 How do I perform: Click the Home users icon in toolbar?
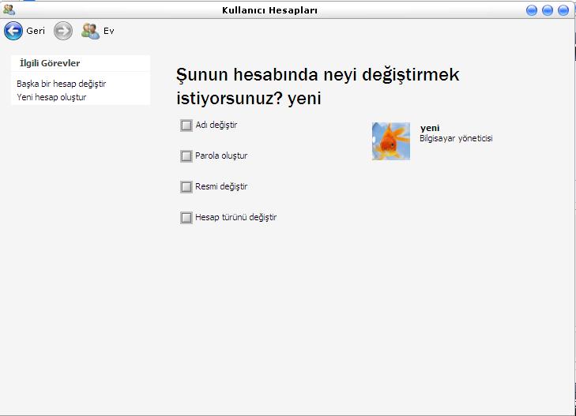(90, 31)
